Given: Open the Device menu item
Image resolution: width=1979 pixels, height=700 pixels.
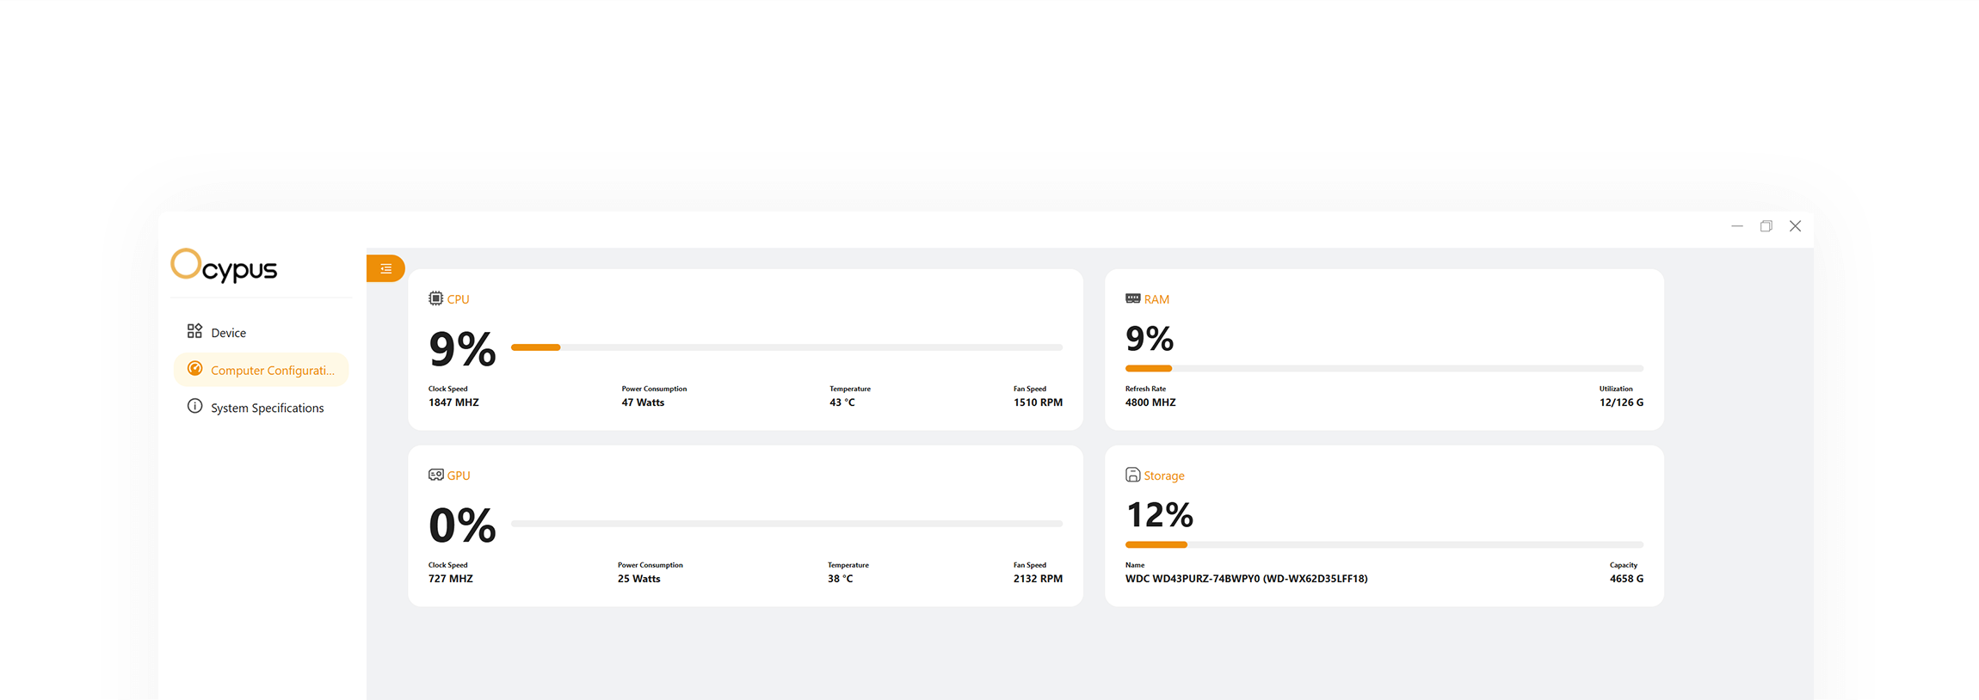Looking at the screenshot, I should point(229,333).
